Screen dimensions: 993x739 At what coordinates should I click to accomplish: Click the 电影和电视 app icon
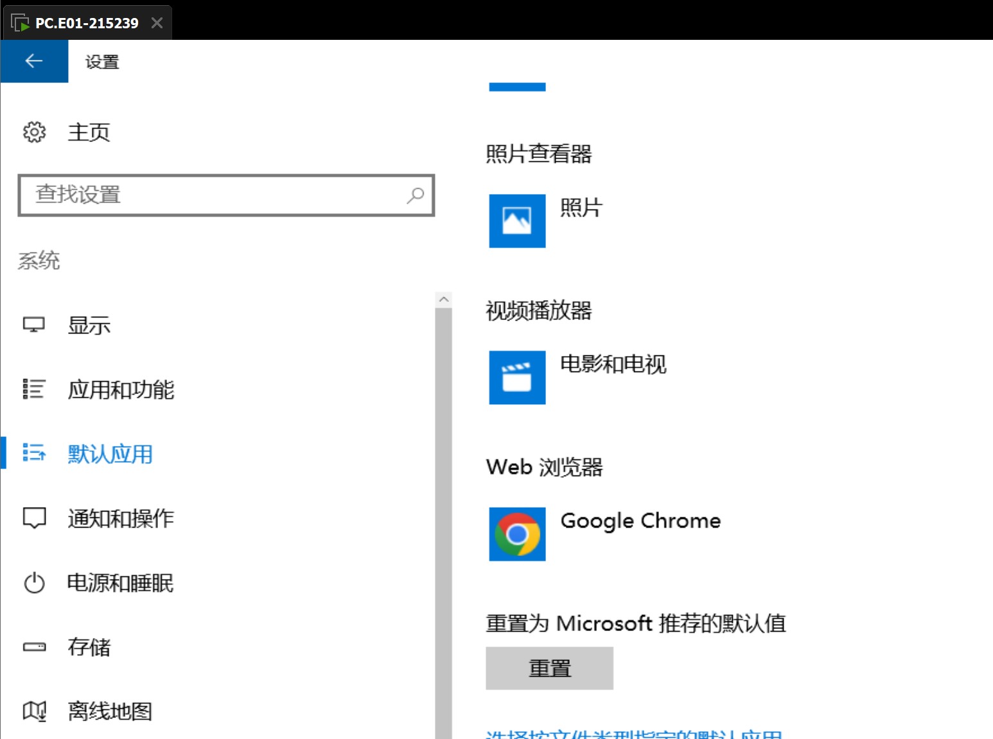pyautogui.click(x=517, y=377)
